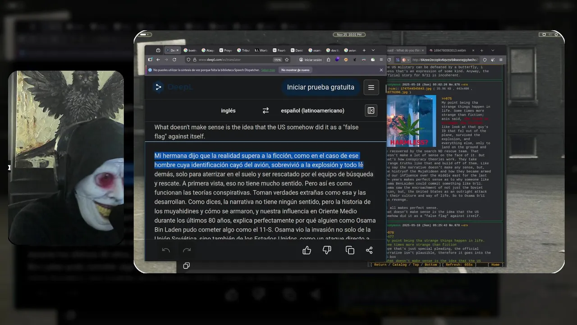Click the Home link in the imageboard footer

(x=495, y=265)
